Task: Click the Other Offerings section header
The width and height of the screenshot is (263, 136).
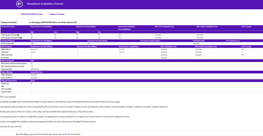Action: point(7,72)
